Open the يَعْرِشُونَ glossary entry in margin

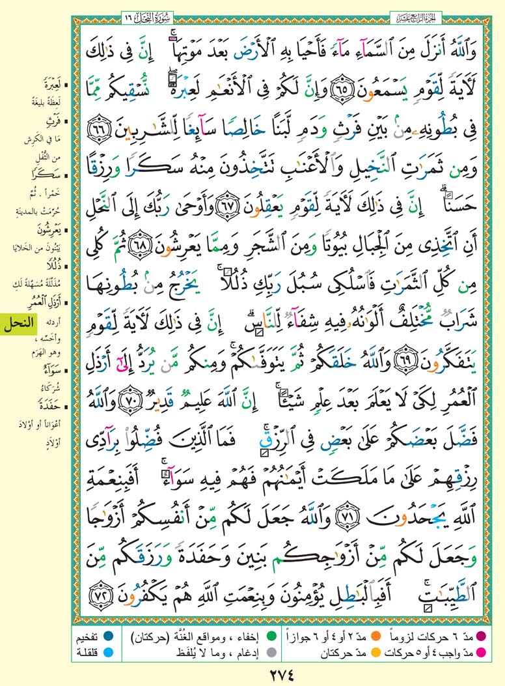tap(43, 233)
